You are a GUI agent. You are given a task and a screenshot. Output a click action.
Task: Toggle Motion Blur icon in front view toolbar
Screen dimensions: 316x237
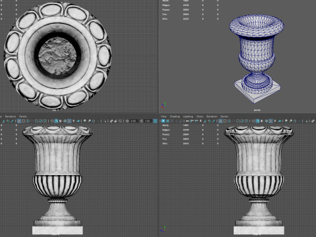click(x=90, y=121)
